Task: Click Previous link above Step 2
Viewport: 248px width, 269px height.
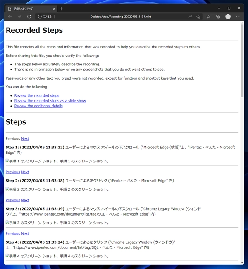Action: (x=13, y=172)
